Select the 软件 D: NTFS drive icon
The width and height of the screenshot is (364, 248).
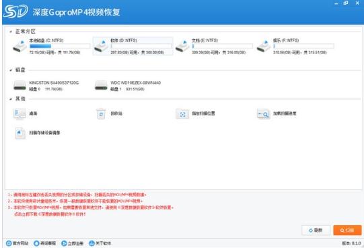coord(101,46)
